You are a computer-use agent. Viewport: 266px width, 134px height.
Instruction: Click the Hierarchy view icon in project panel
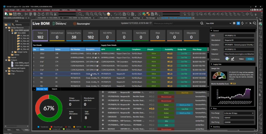(13, 25)
